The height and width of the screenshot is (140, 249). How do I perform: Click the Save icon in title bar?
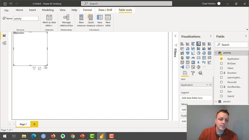[x=5, y=3]
